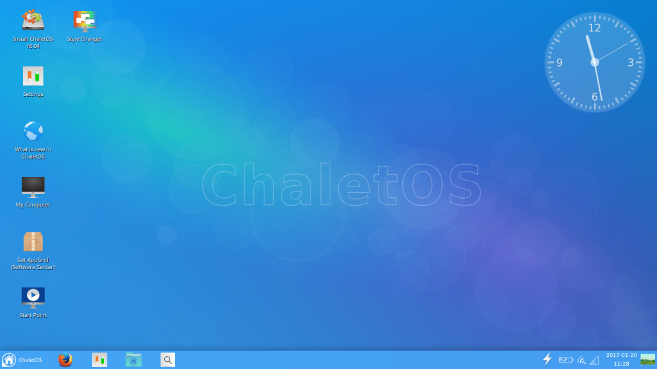Open the ChaletOS start menu button

click(22, 360)
